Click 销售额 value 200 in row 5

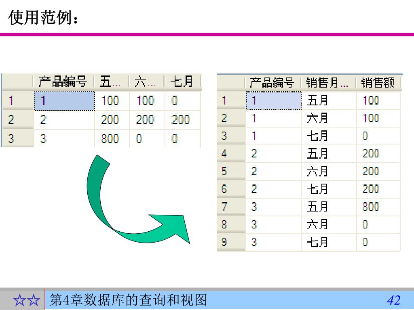point(378,171)
